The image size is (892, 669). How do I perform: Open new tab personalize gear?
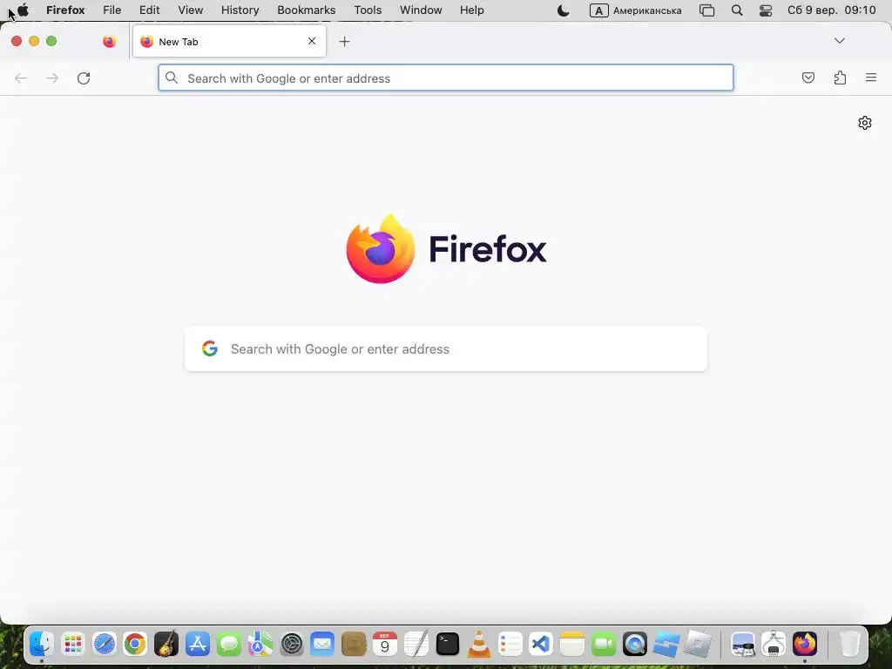(865, 123)
